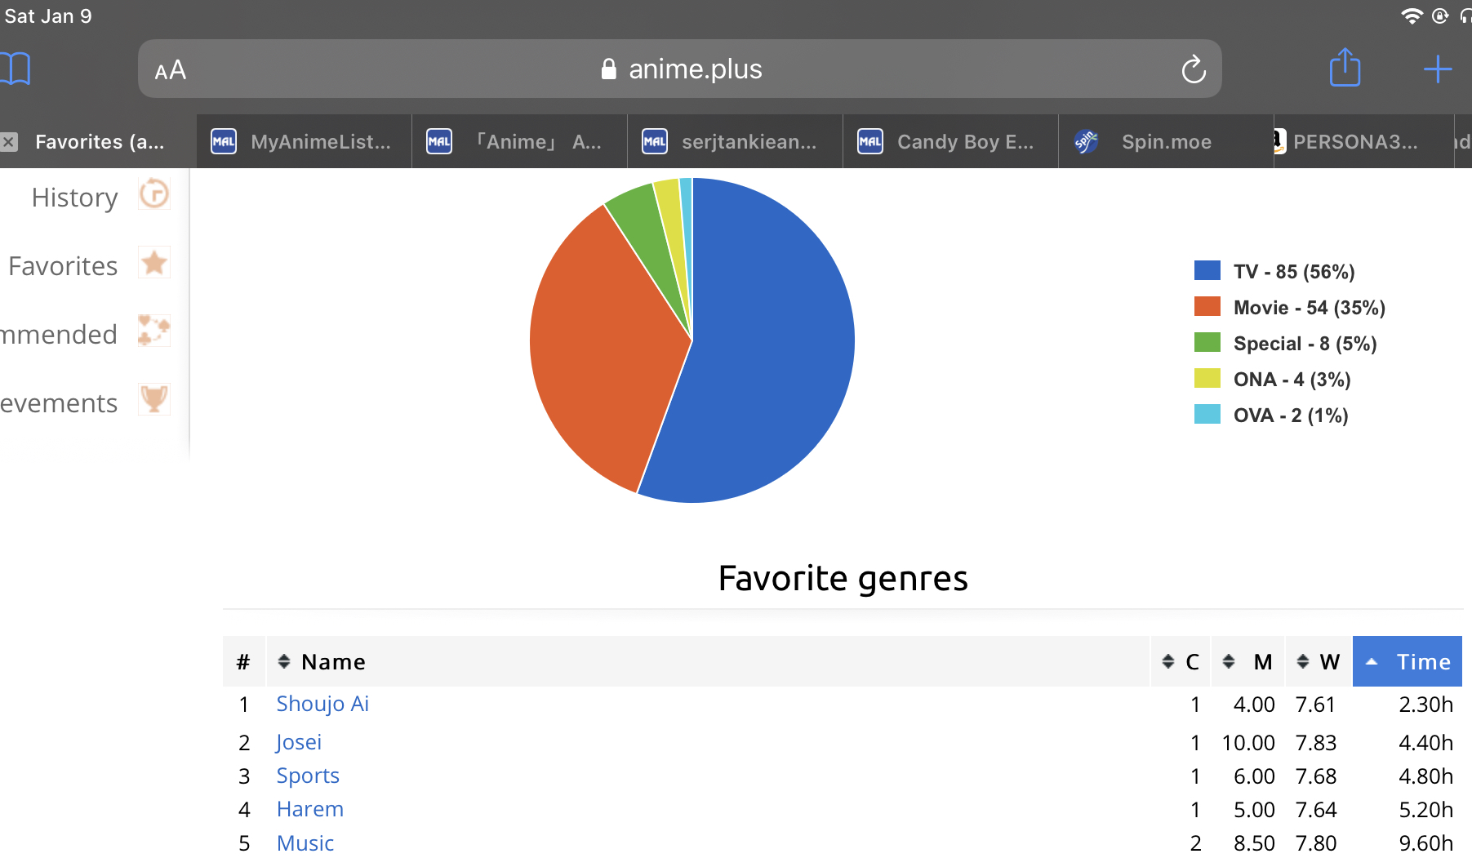Open a new tab with plus icon
1472x867 pixels.
(x=1437, y=69)
